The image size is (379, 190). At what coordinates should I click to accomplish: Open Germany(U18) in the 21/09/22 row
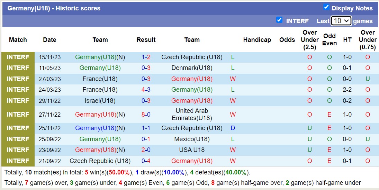(192, 161)
